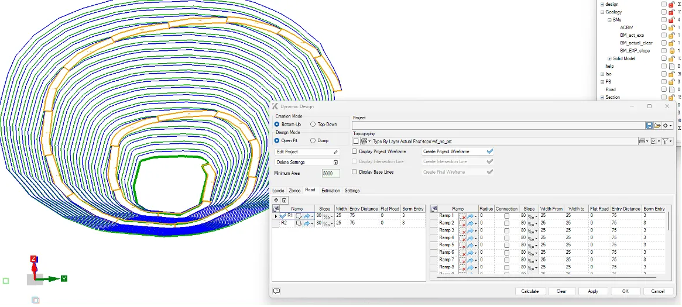This screenshot has width=682, height=307.
Task: Click the Calculate button
Action: point(530,291)
